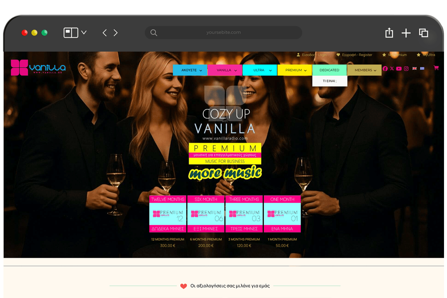Click the search magnifier in address bar
Image resolution: width=447 pixels, height=298 pixels.
(x=153, y=33)
